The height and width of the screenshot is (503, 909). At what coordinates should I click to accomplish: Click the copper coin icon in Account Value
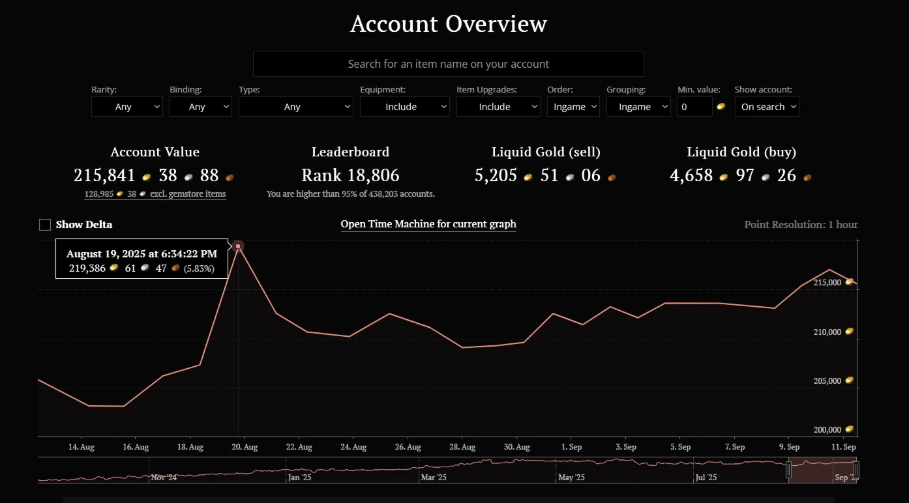tap(230, 177)
